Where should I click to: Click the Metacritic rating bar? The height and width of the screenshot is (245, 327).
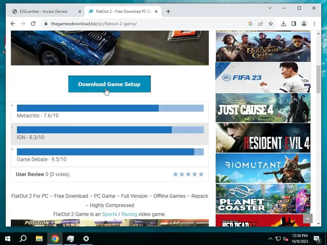(x=110, y=108)
